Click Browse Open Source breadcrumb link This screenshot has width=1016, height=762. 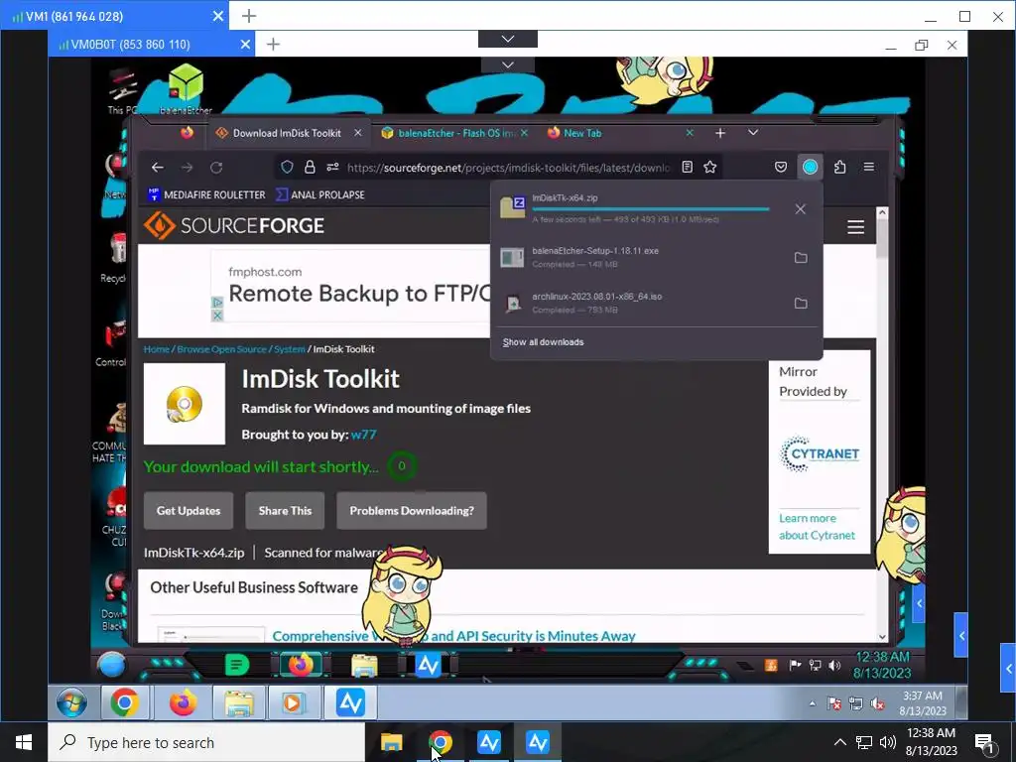click(x=221, y=348)
